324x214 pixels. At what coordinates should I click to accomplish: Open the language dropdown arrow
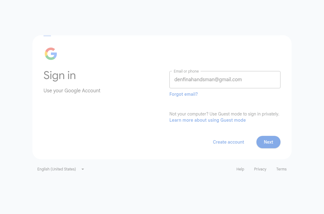click(x=83, y=169)
